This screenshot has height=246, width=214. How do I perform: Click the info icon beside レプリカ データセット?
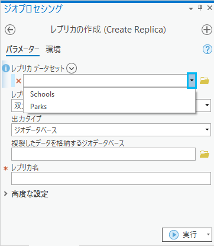click(6, 68)
